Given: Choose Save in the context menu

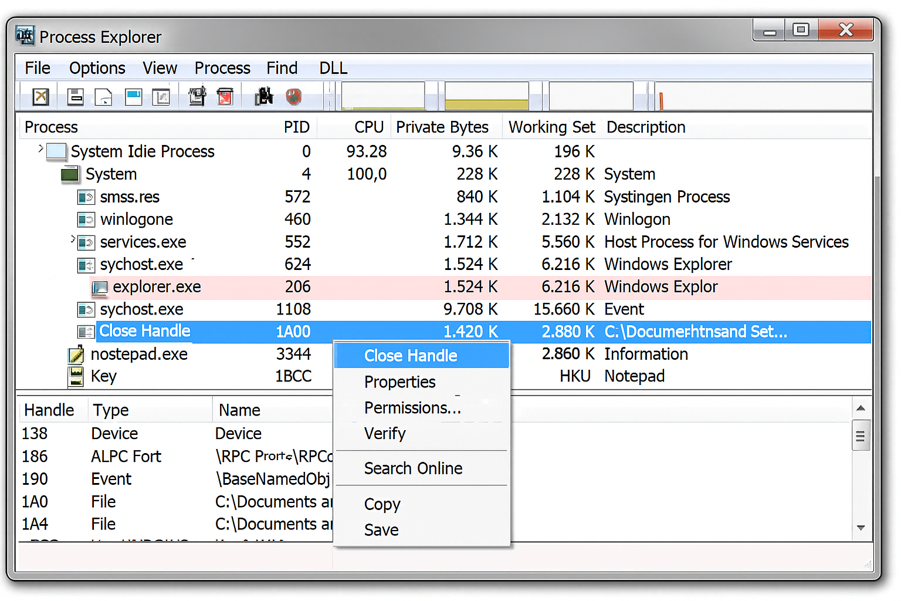Looking at the screenshot, I should click(x=421, y=530).
